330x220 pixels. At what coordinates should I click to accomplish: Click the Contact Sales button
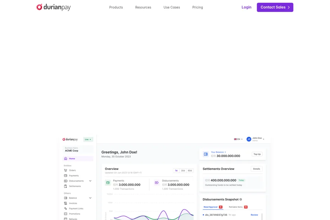pyautogui.click(x=275, y=7)
